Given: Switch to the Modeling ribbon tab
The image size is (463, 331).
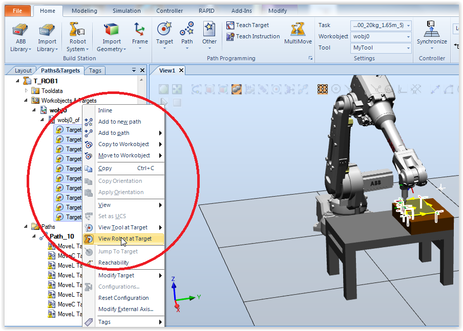Looking at the screenshot, I should pos(85,11).
